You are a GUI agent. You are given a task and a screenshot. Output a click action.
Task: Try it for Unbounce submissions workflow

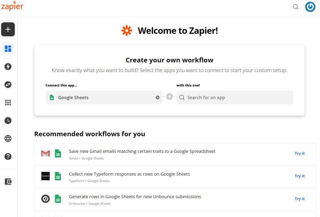pyautogui.click(x=300, y=199)
